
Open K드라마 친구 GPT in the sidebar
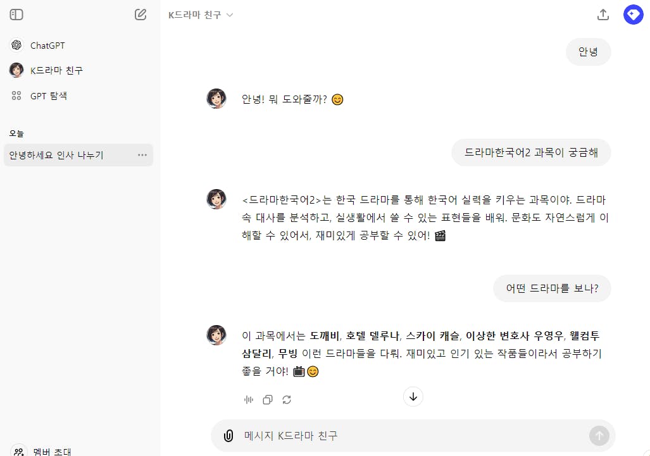point(56,70)
